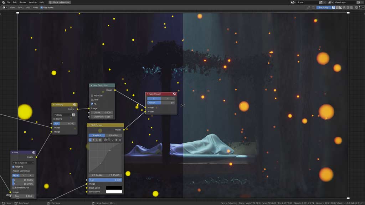365x205 pixels.
Task: Select the B channel display button
Action: tap(351, 7)
